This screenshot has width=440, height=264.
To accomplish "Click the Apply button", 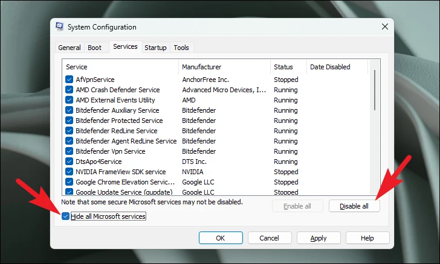I will click(319, 238).
